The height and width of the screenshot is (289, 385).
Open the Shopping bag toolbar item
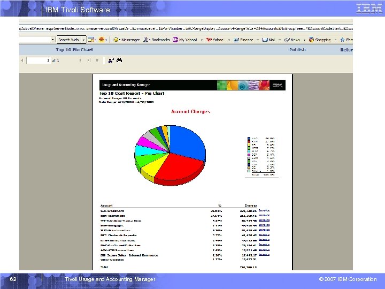[320, 40]
